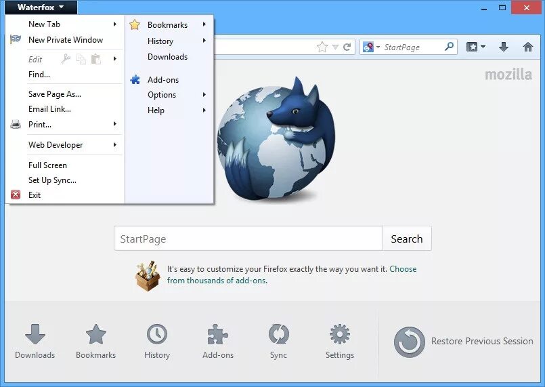Click the Copy icon in Edit row
Screen dimensions: 545x387
(81, 59)
